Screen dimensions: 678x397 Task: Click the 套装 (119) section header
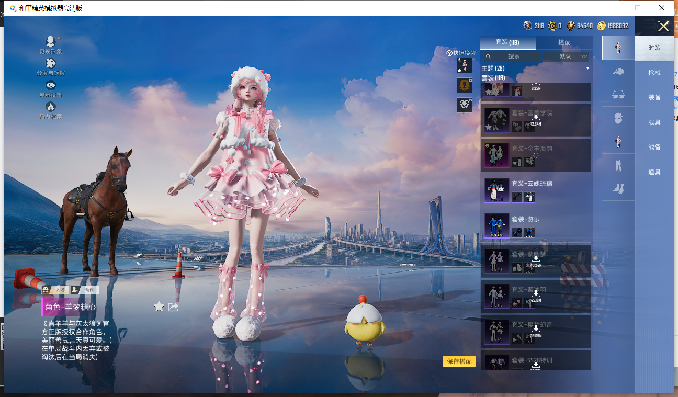point(493,78)
